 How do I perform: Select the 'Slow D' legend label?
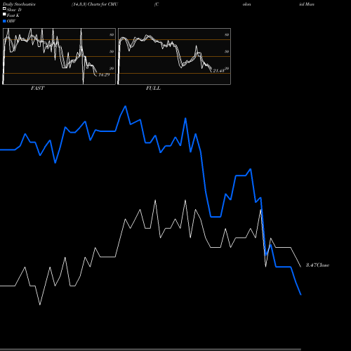[x=14, y=10]
